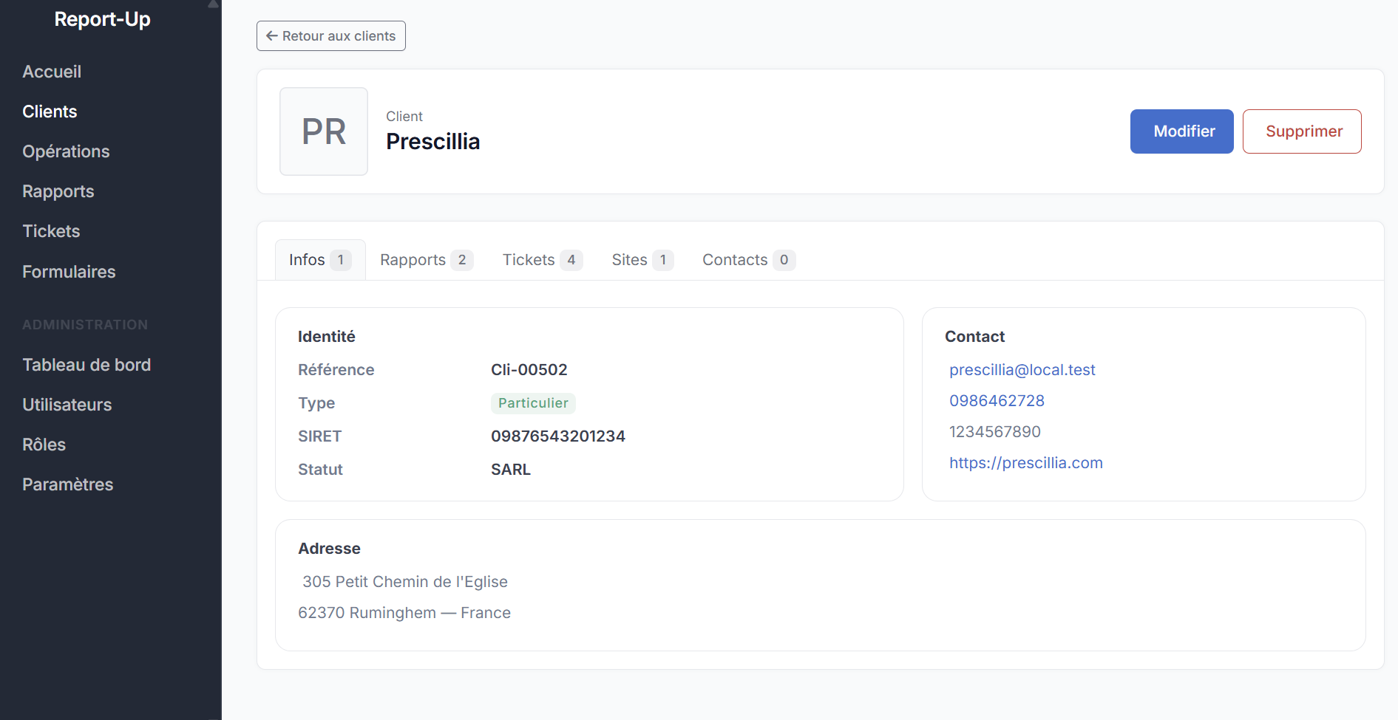
Task: Click the PR client avatar
Action: [324, 131]
